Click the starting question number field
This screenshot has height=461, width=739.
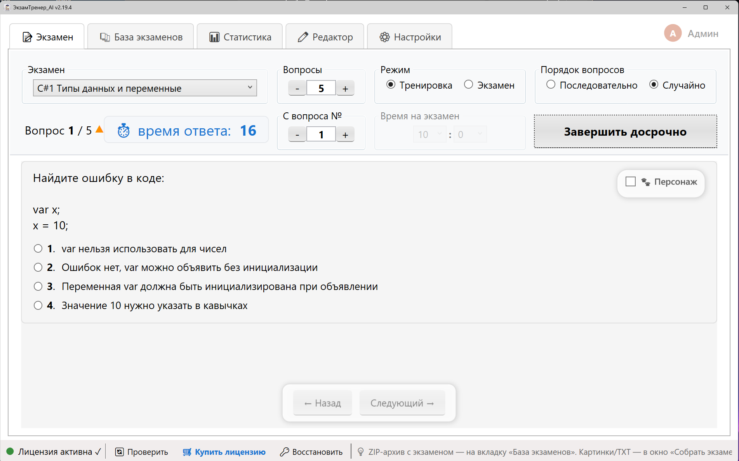(x=321, y=134)
